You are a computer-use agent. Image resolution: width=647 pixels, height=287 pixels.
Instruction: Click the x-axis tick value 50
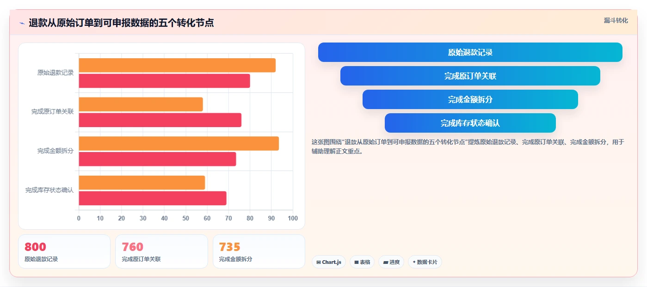pos(185,218)
